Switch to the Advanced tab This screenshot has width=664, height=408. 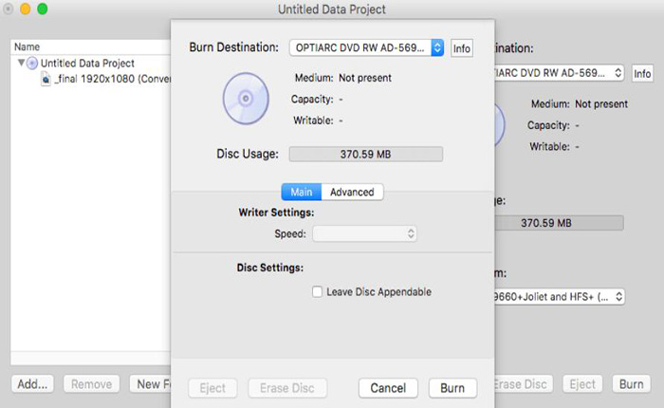(x=352, y=192)
